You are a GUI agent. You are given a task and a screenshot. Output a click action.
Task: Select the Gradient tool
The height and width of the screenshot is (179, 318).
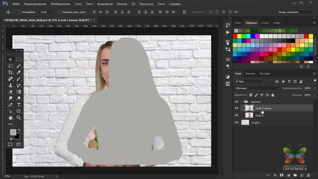18,92
